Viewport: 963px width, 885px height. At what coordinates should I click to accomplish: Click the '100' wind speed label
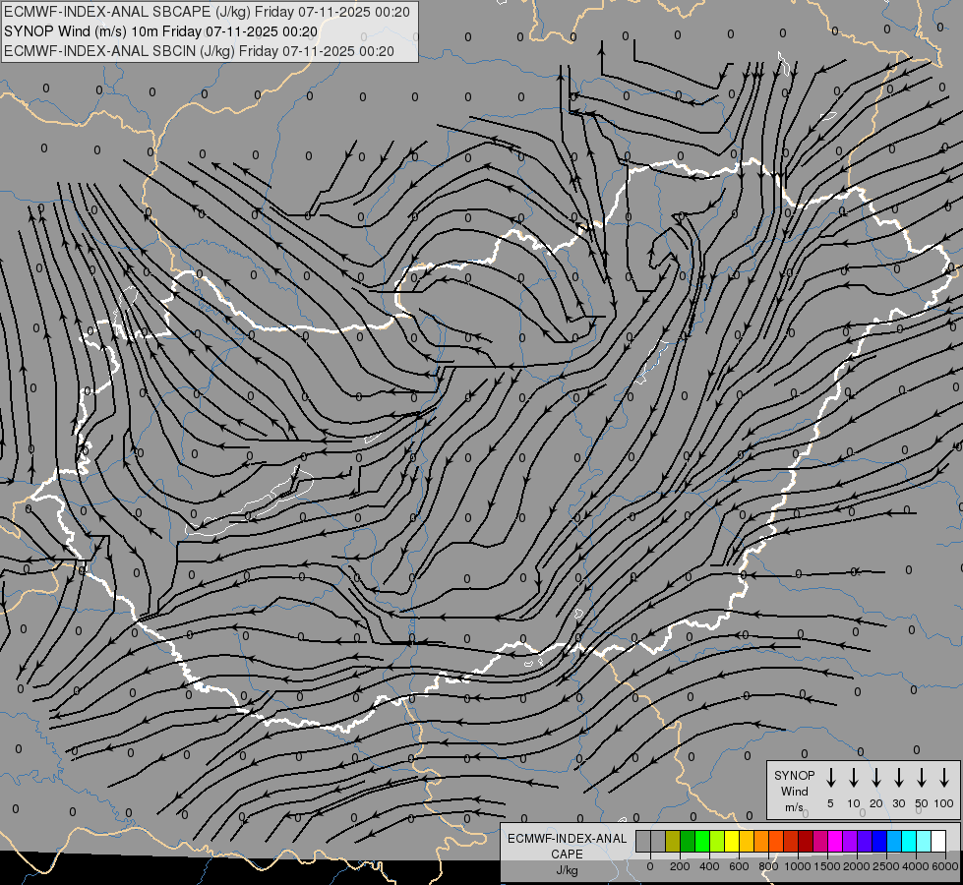944,803
